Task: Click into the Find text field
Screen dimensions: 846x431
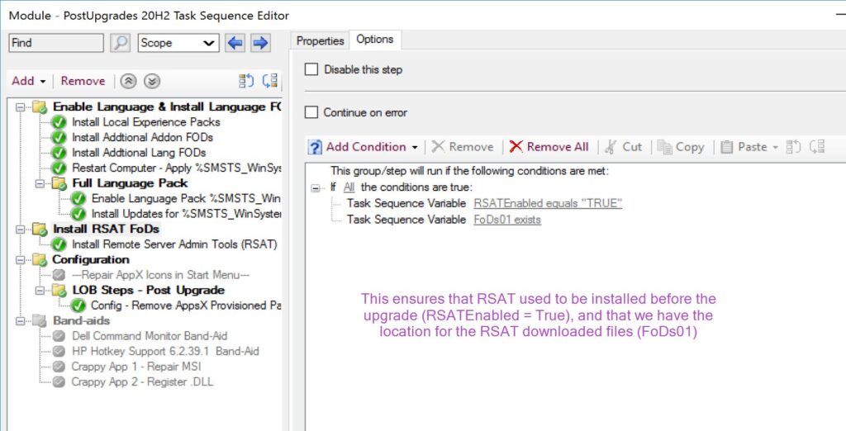Action: coord(56,43)
